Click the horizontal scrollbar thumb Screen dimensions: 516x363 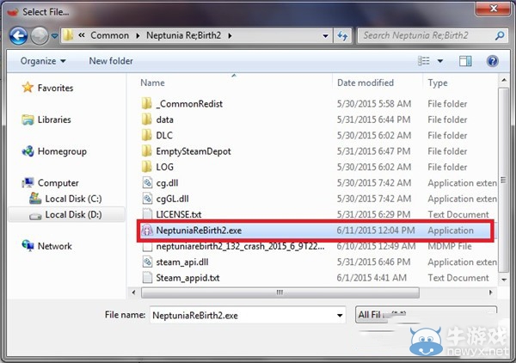280,292
